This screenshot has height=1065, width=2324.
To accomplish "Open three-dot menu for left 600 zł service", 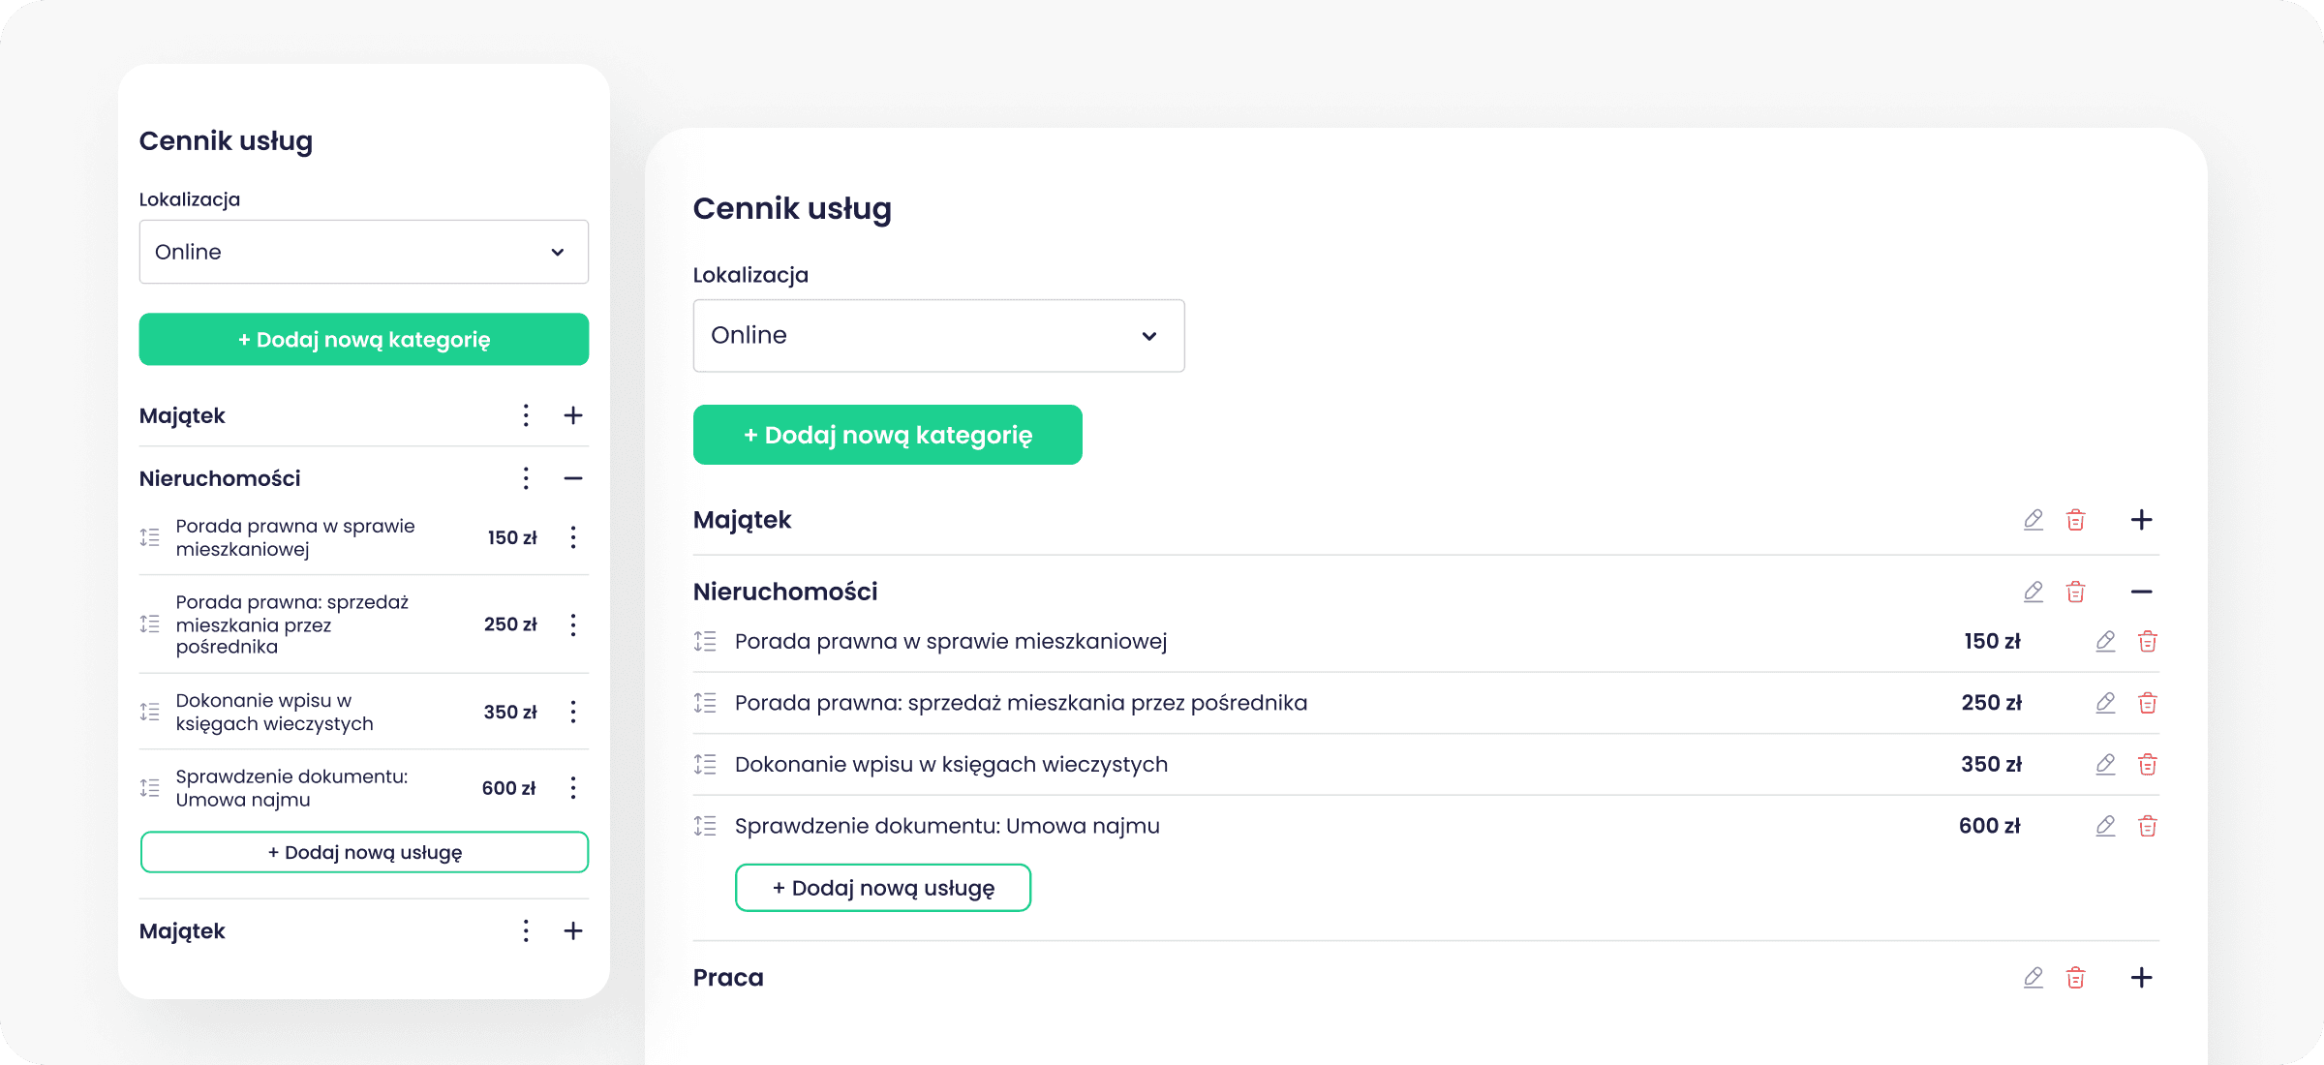I will (573, 788).
